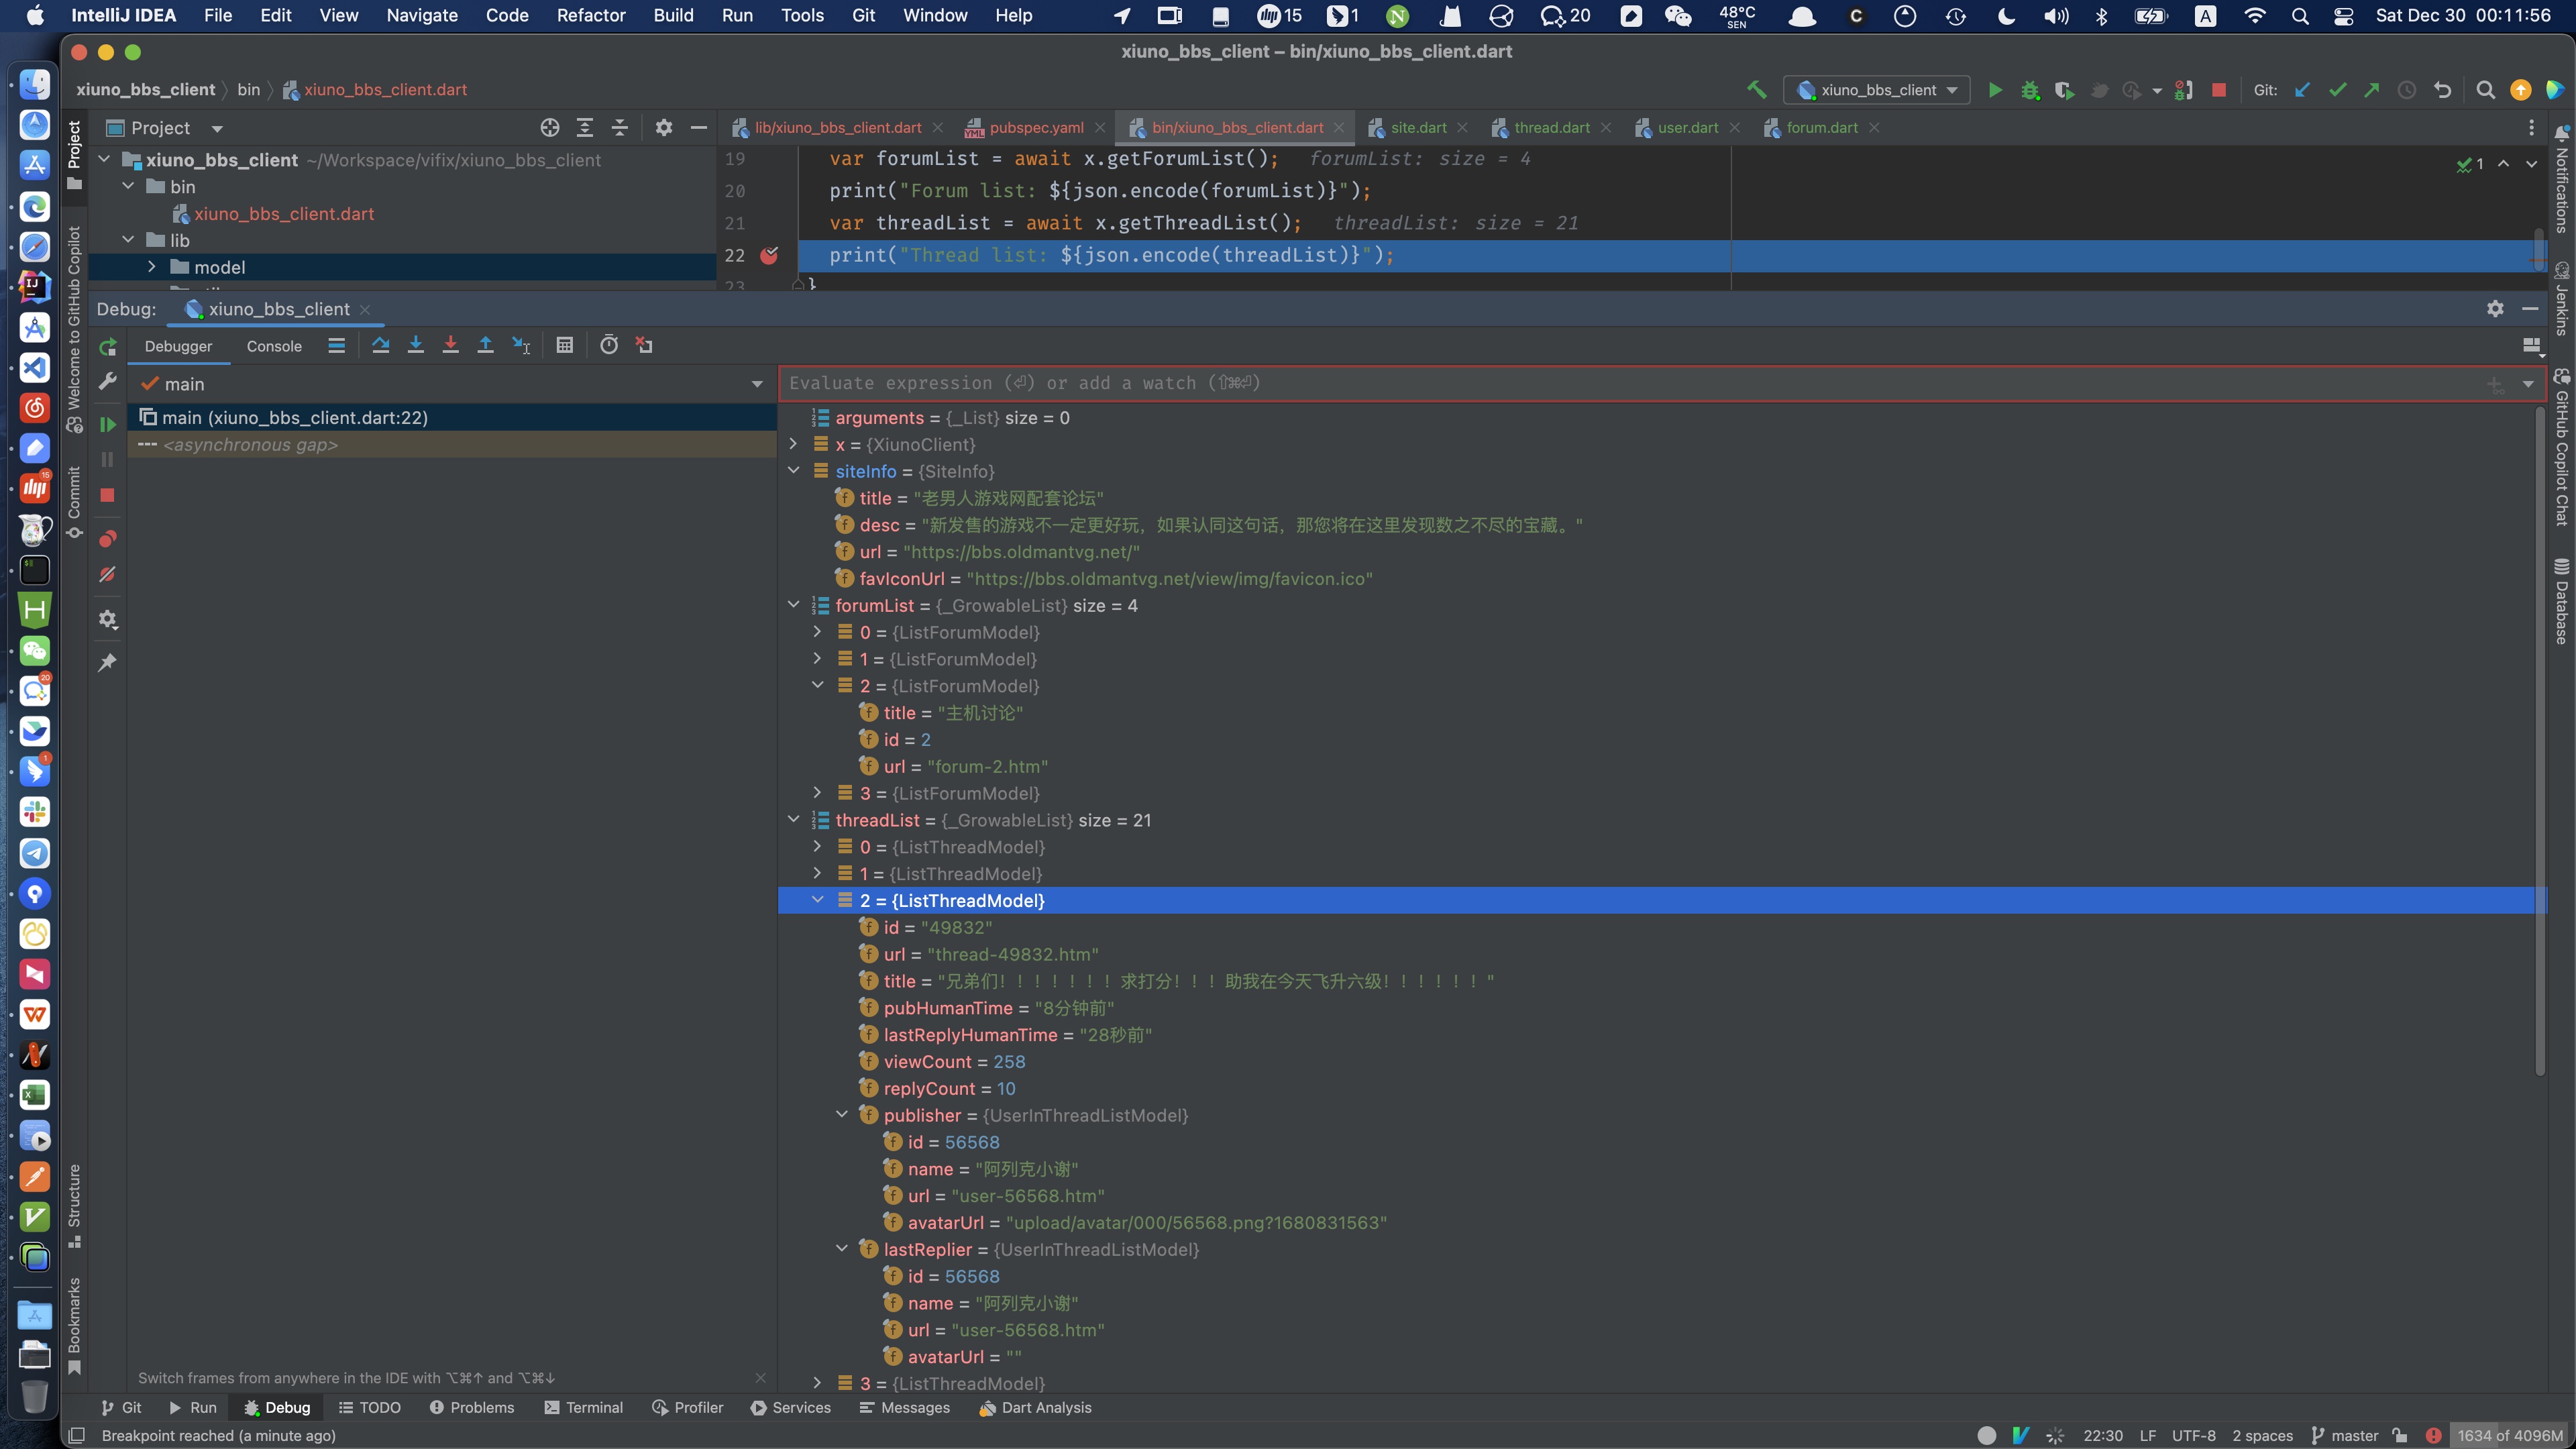Image resolution: width=2576 pixels, height=1449 pixels.
Task: Click the Run to Cursor icon
Action: [521, 345]
